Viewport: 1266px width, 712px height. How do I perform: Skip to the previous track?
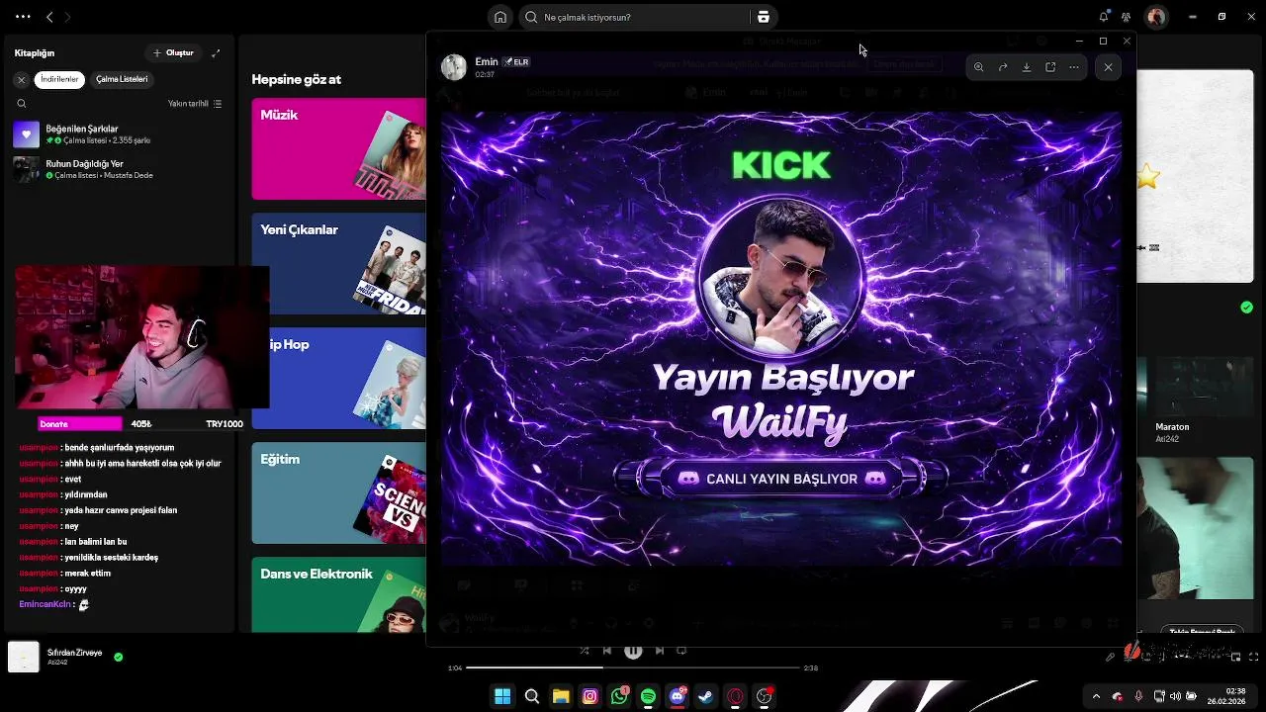pos(607,651)
